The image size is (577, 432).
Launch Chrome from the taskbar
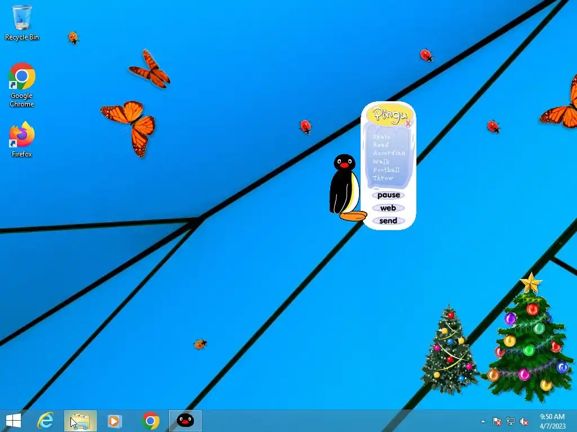[x=150, y=421]
